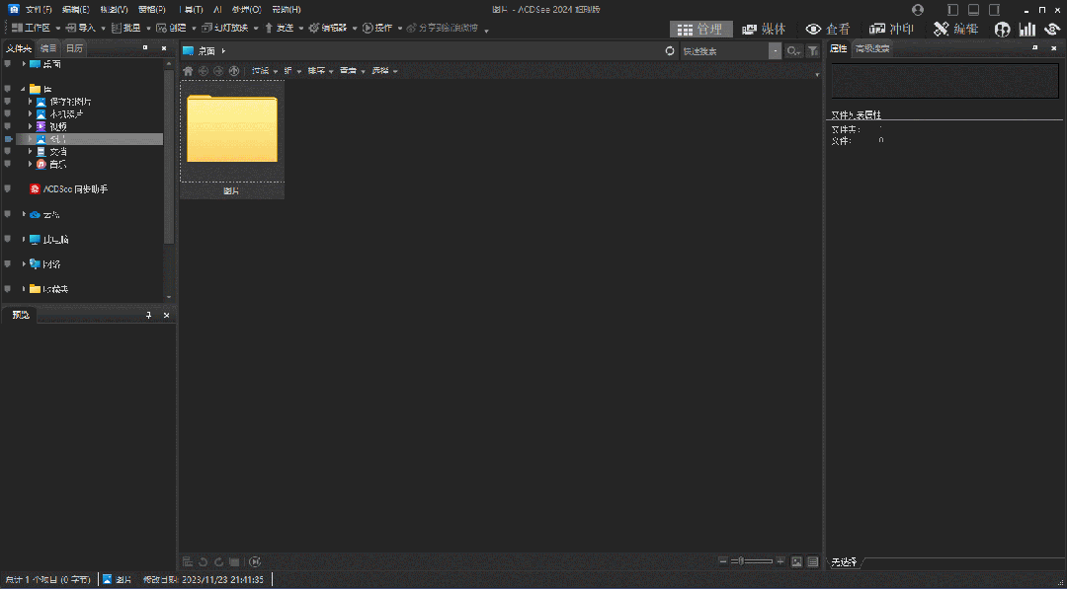This screenshot has width=1067, height=589.
Task: Click the 编辑器 (Editors) toolbar button
Action: 328,28
